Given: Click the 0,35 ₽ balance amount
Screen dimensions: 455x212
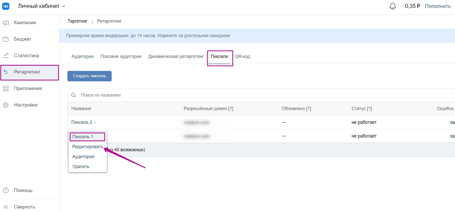Looking at the screenshot, I should tap(413, 6).
